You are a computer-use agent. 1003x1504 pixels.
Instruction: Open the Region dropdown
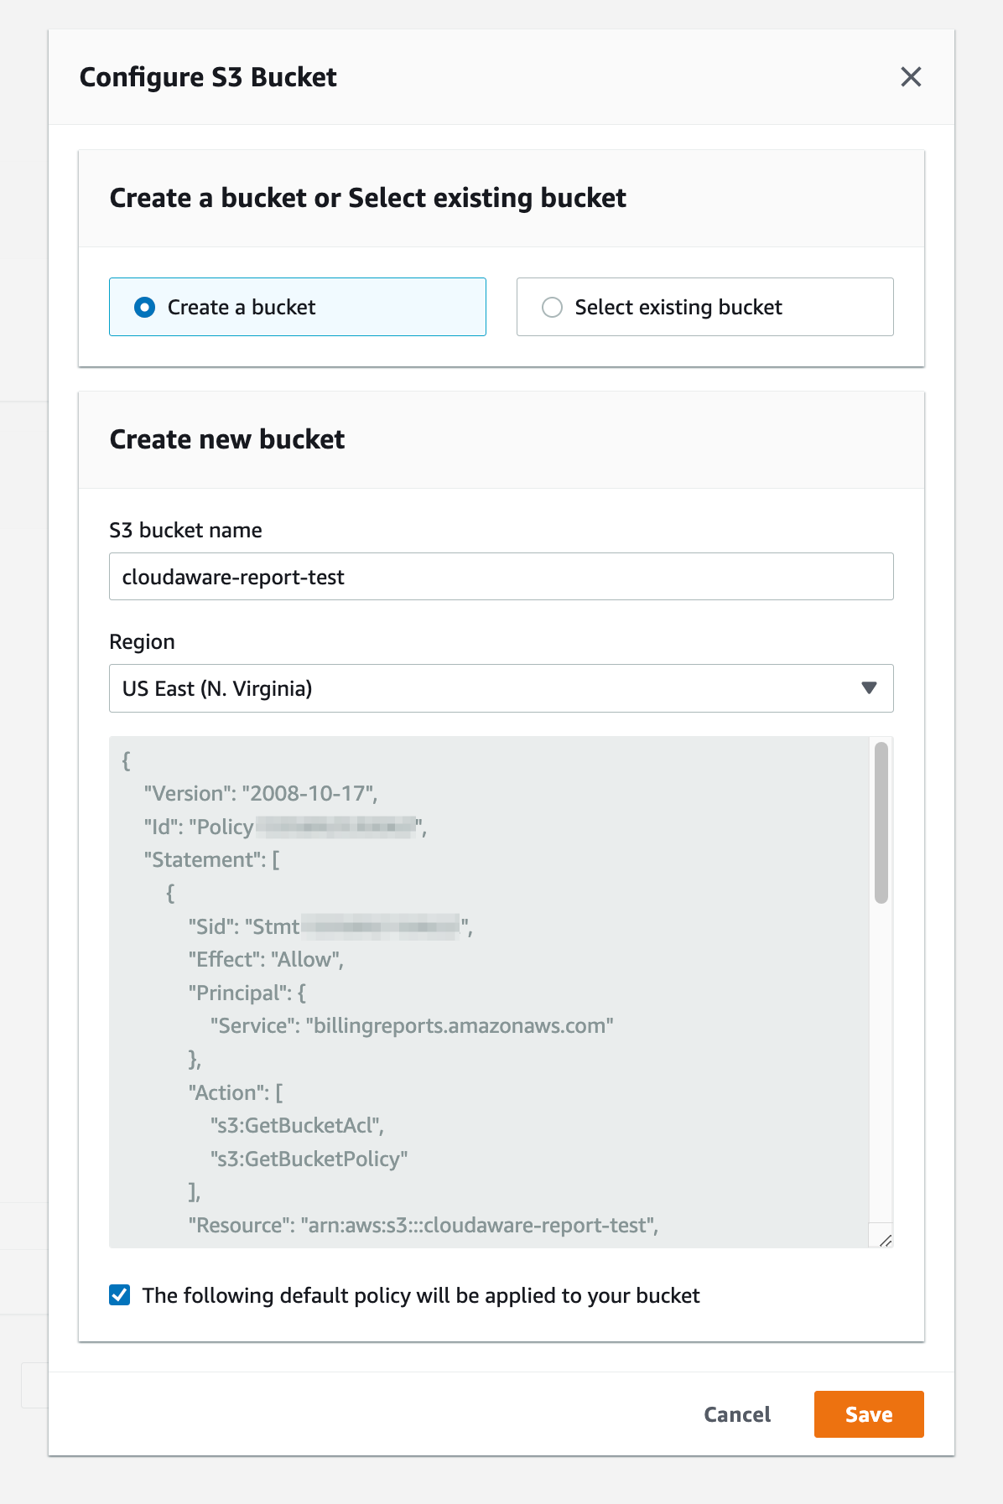(x=501, y=688)
